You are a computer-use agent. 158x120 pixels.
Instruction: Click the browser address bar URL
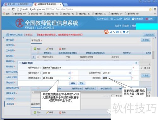pyautogui.click(x=46, y=9)
